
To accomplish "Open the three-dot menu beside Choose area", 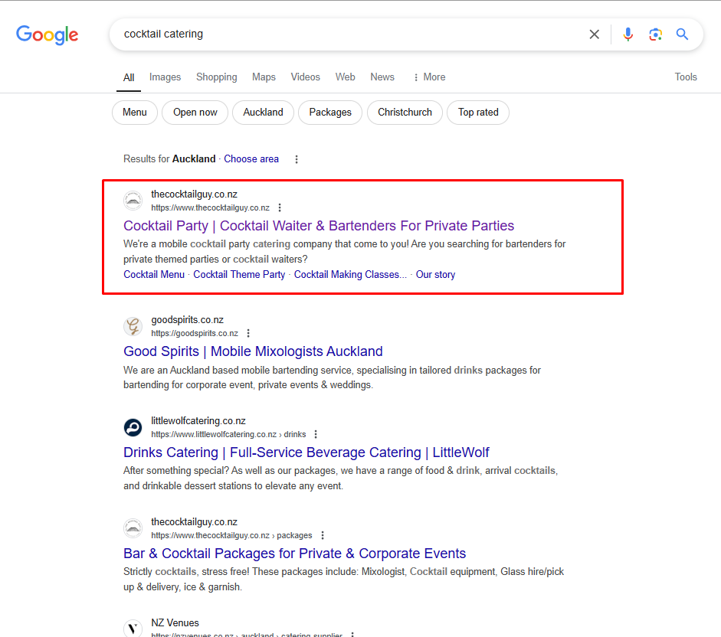I will point(297,159).
